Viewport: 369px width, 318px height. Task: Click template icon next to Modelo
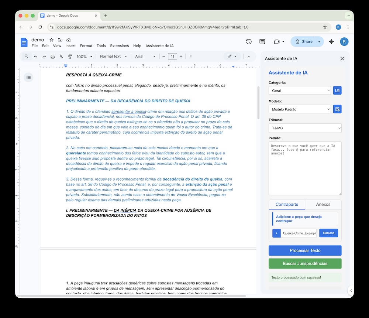[337, 109]
